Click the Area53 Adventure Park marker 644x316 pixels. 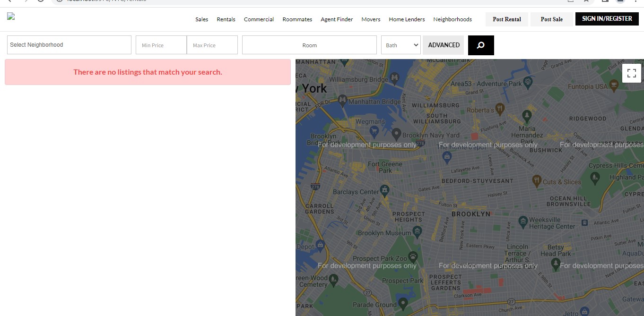click(x=528, y=82)
